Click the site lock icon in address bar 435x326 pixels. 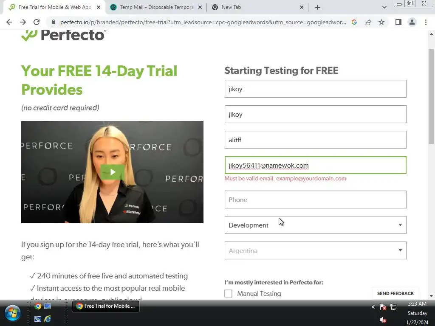54,22
